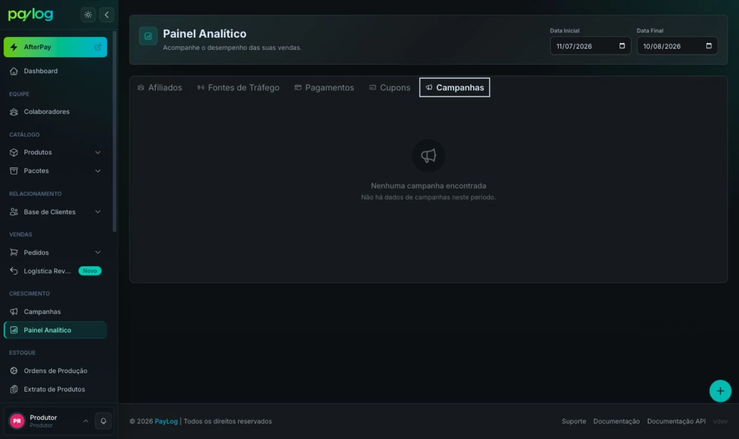The image size is (739, 439).
Task: Open AfterPay external link icon
Action: click(x=98, y=47)
